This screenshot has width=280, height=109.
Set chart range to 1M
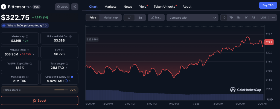pyautogui.click(x=238, y=17)
